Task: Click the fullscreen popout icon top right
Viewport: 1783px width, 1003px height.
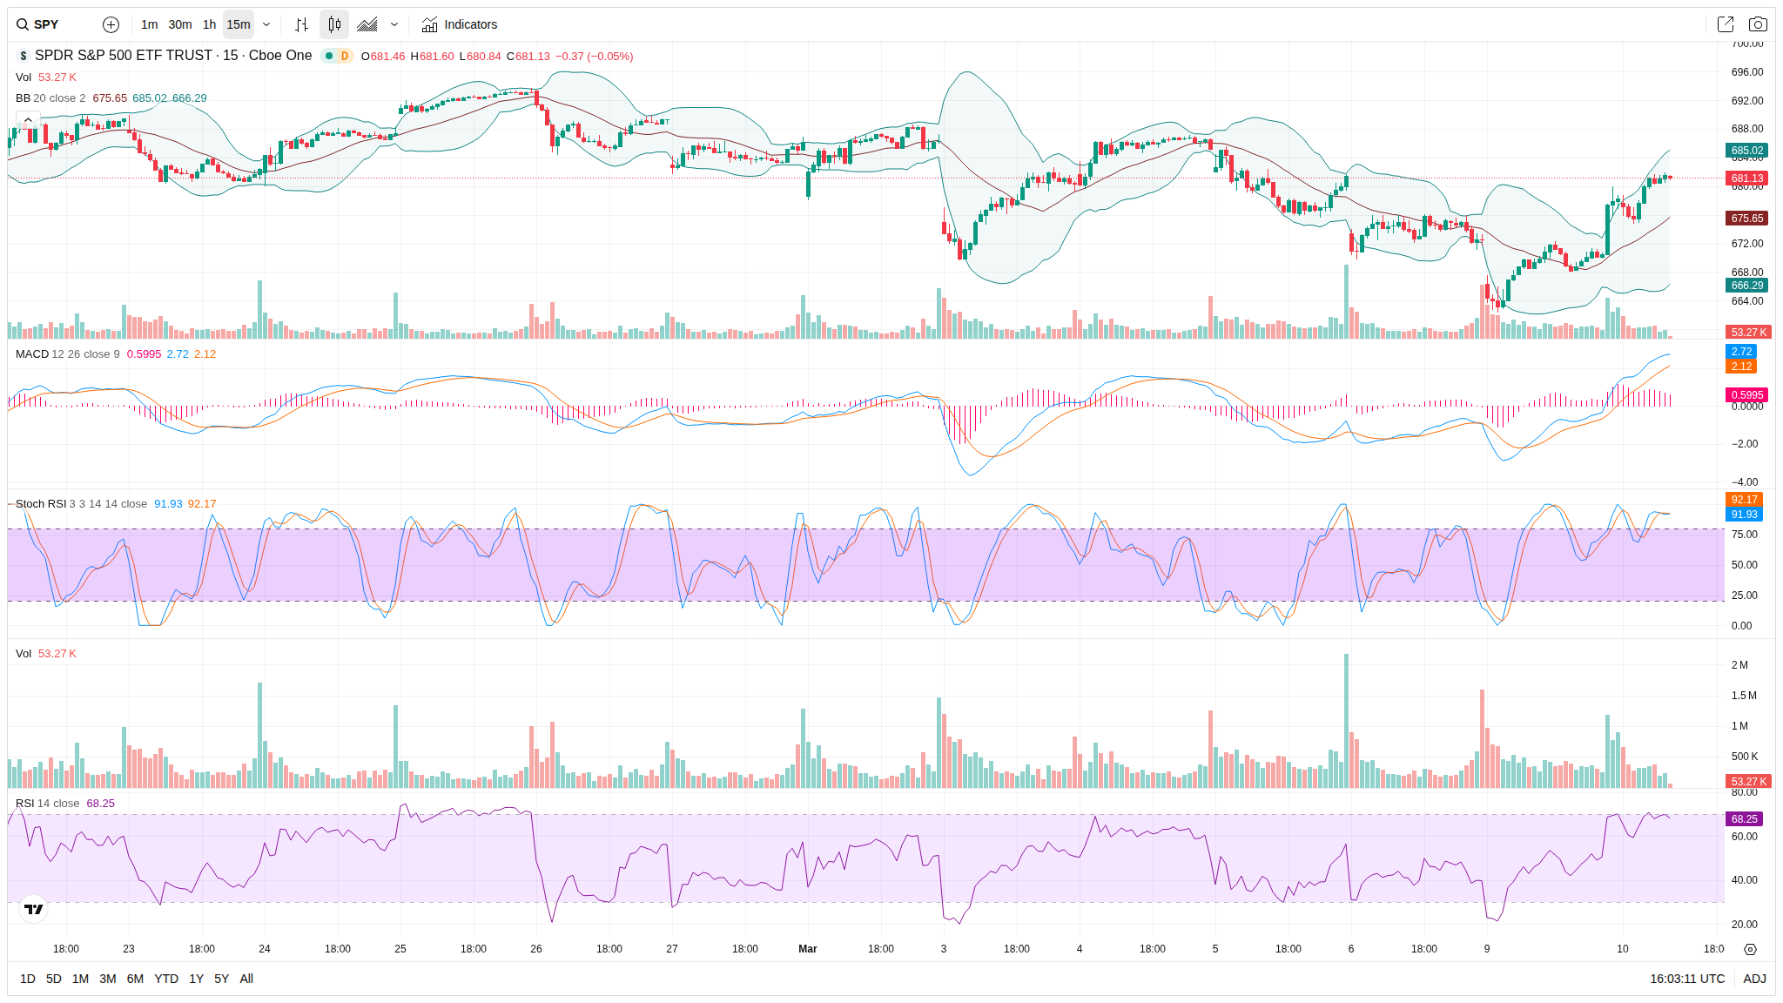Action: (x=1725, y=24)
